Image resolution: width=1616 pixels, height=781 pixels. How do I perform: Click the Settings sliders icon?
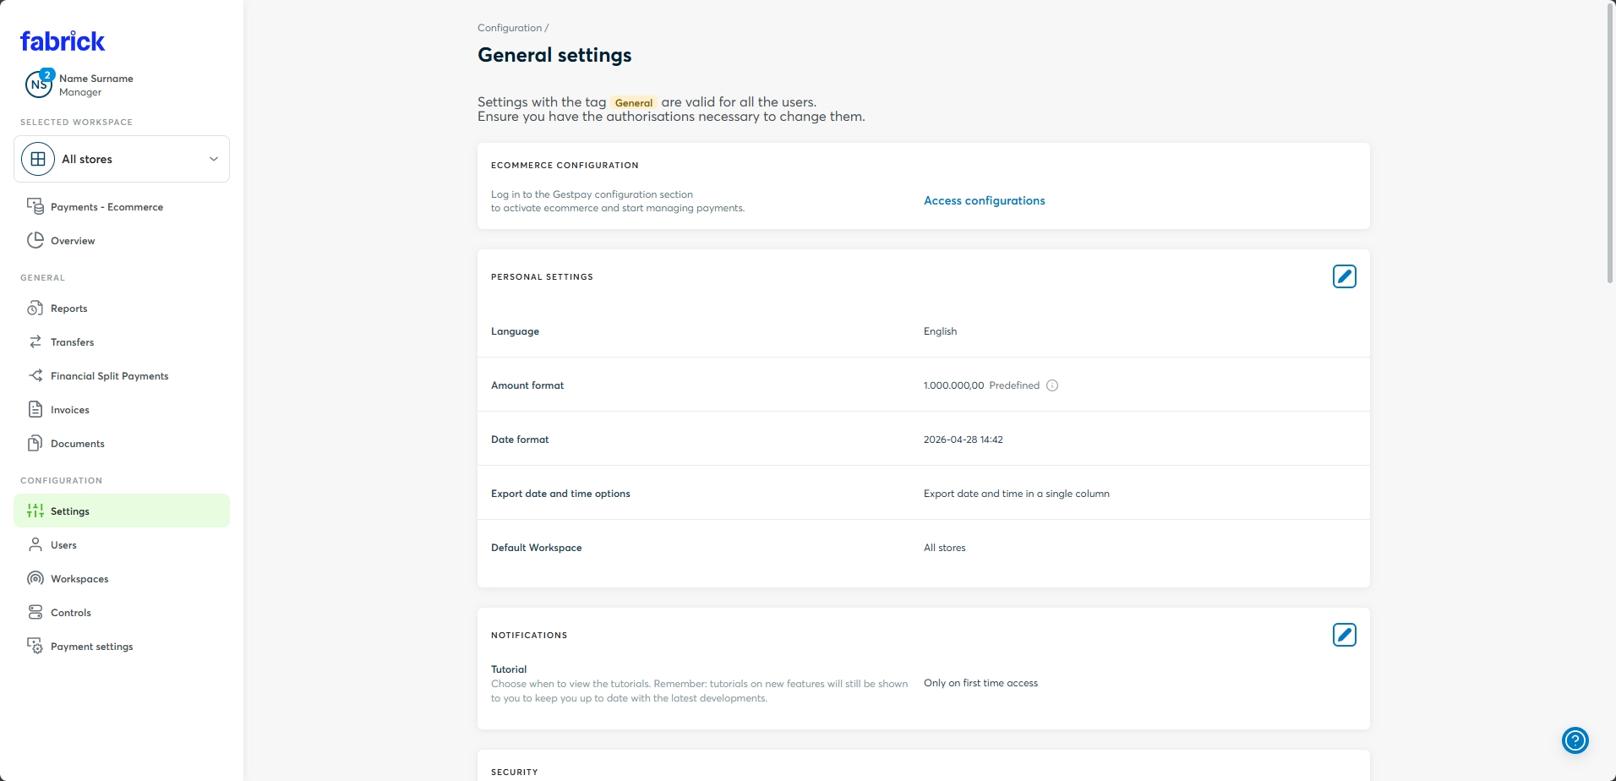pos(35,511)
